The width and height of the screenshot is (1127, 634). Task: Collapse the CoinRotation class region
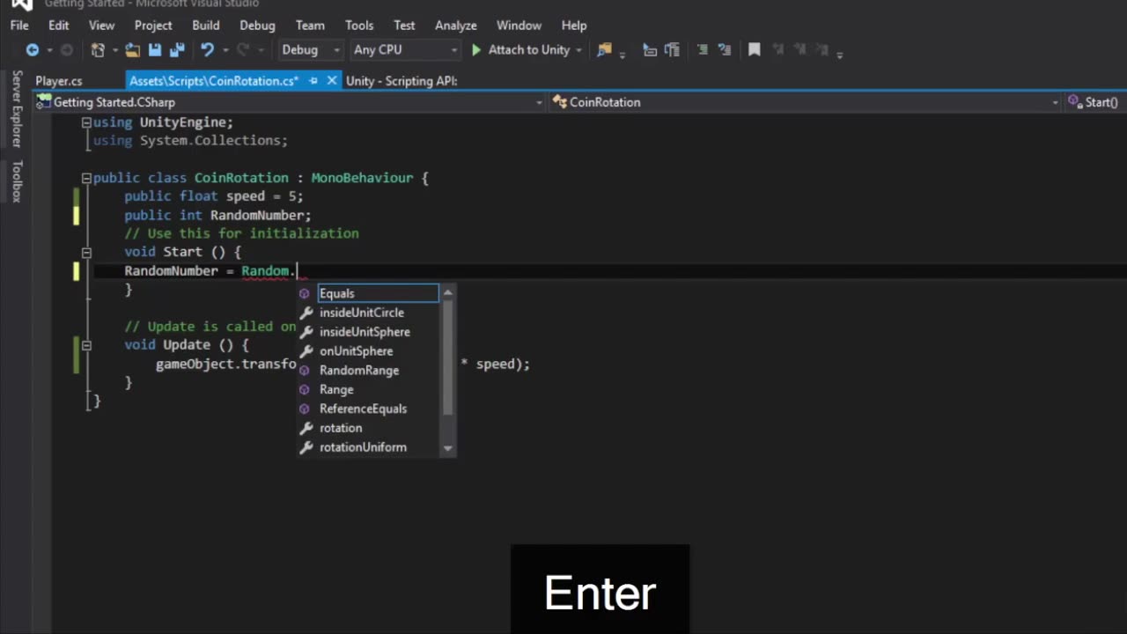click(x=86, y=178)
